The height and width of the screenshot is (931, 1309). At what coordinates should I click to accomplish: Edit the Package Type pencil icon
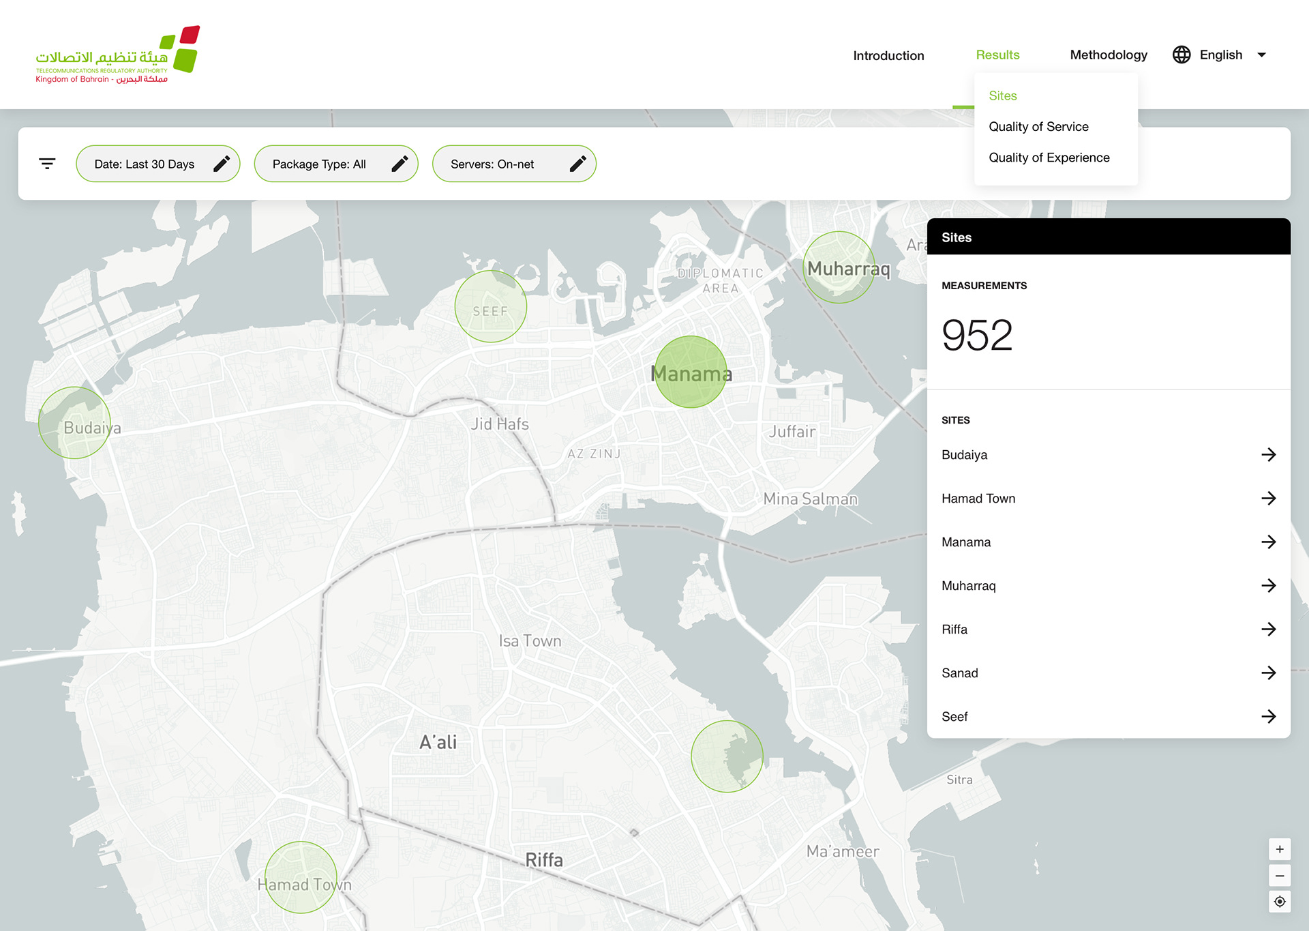tap(400, 164)
